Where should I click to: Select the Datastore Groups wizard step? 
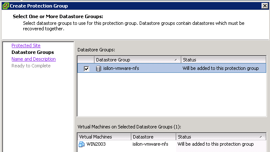click(33, 52)
